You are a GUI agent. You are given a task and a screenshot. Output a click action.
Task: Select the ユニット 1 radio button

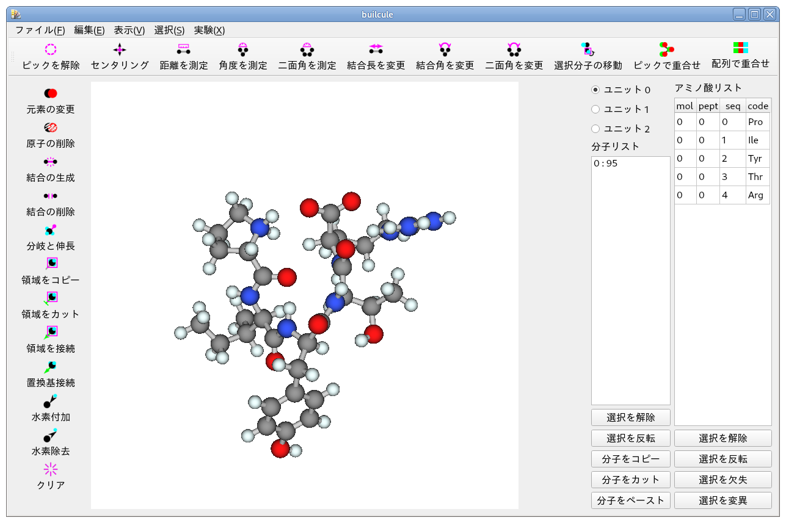[x=595, y=109]
